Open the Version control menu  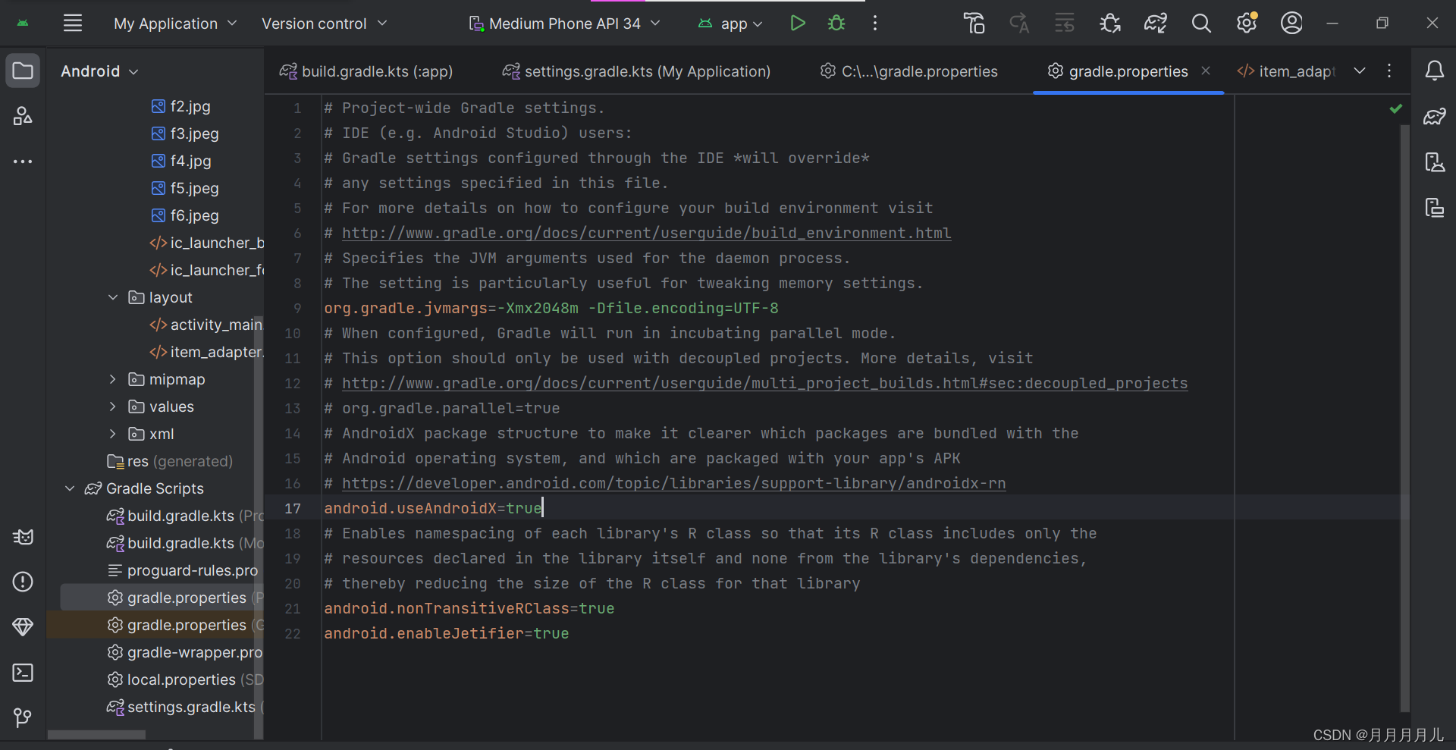pos(324,24)
